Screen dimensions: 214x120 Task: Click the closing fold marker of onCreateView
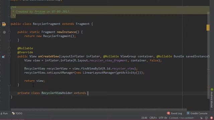9,85
